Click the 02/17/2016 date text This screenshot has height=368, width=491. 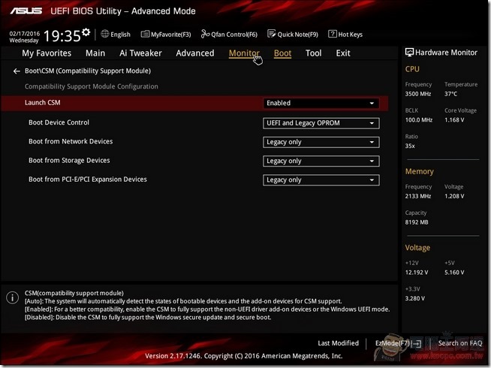pos(25,34)
